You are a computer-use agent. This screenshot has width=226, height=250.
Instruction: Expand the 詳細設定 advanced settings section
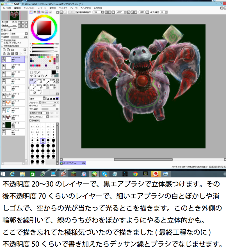coord(30,121)
